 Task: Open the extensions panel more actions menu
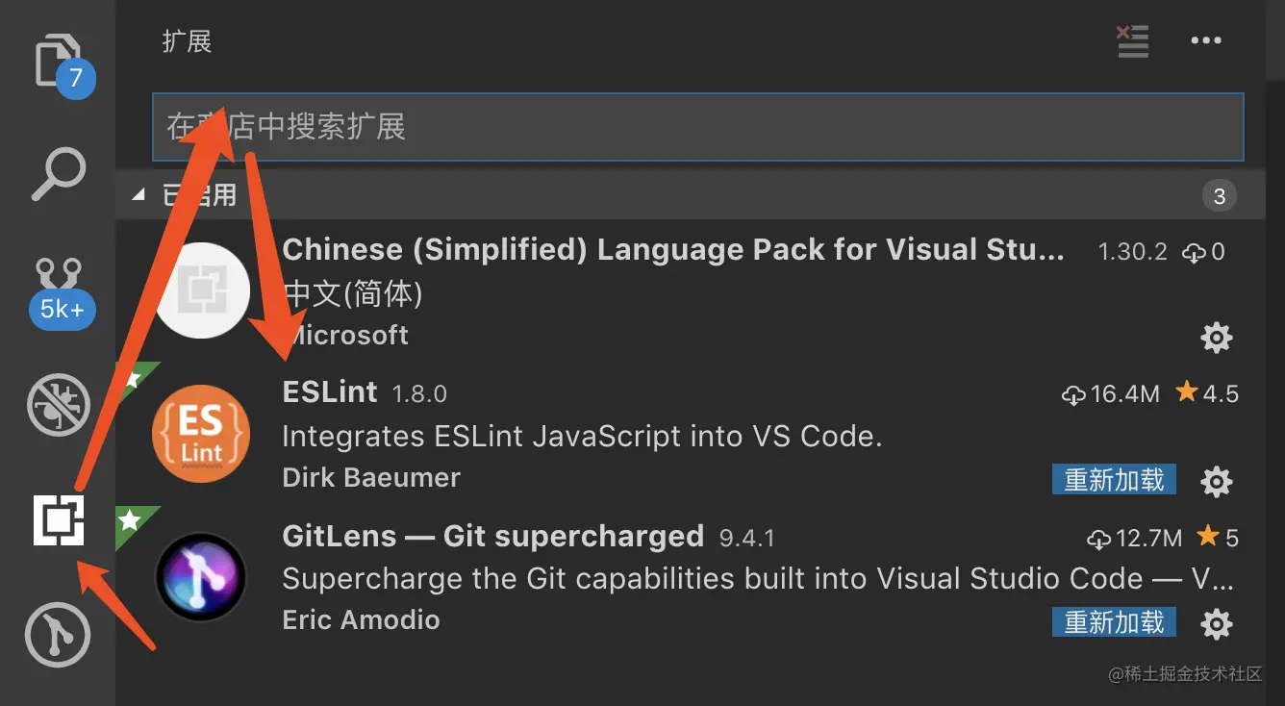pos(1205,41)
